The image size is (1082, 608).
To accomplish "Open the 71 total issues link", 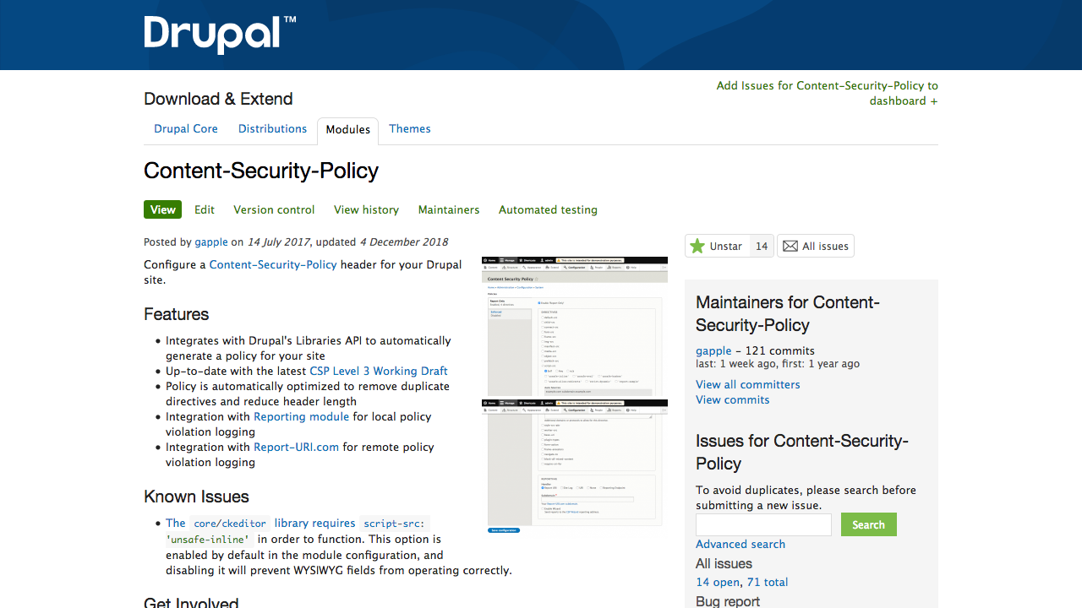I will click(x=768, y=582).
